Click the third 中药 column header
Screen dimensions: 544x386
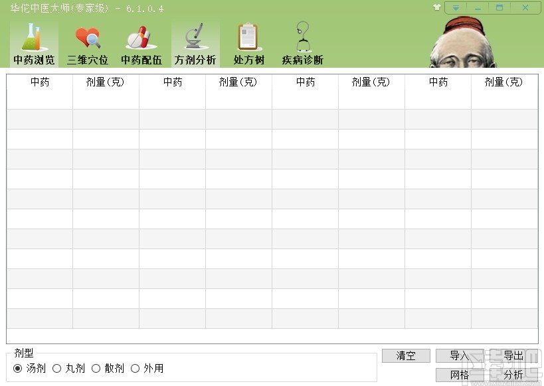point(306,82)
